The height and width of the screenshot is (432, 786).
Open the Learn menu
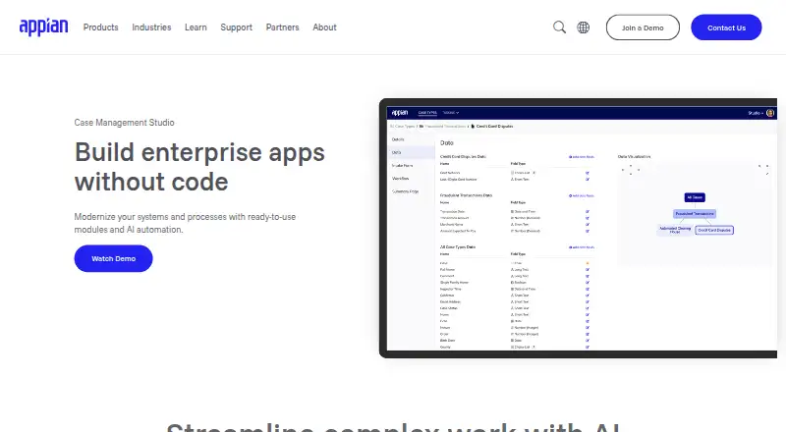[x=196, y=27]
